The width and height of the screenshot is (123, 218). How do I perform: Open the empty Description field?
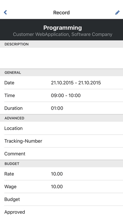click(61, 58)
